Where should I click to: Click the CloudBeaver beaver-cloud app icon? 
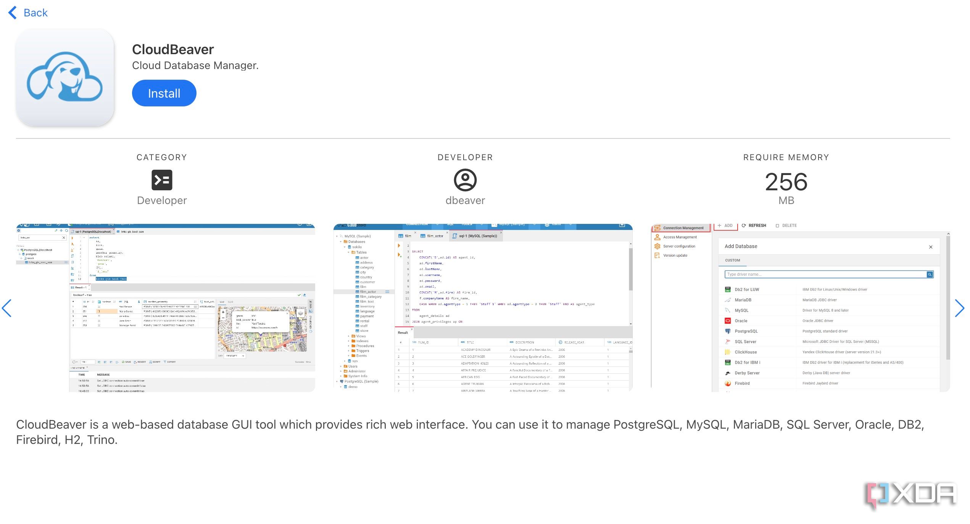[x=65, y=77]
